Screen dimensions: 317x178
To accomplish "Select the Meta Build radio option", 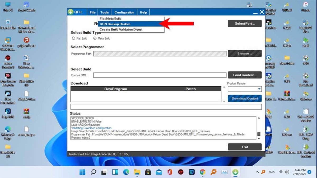I will (102, 38).
